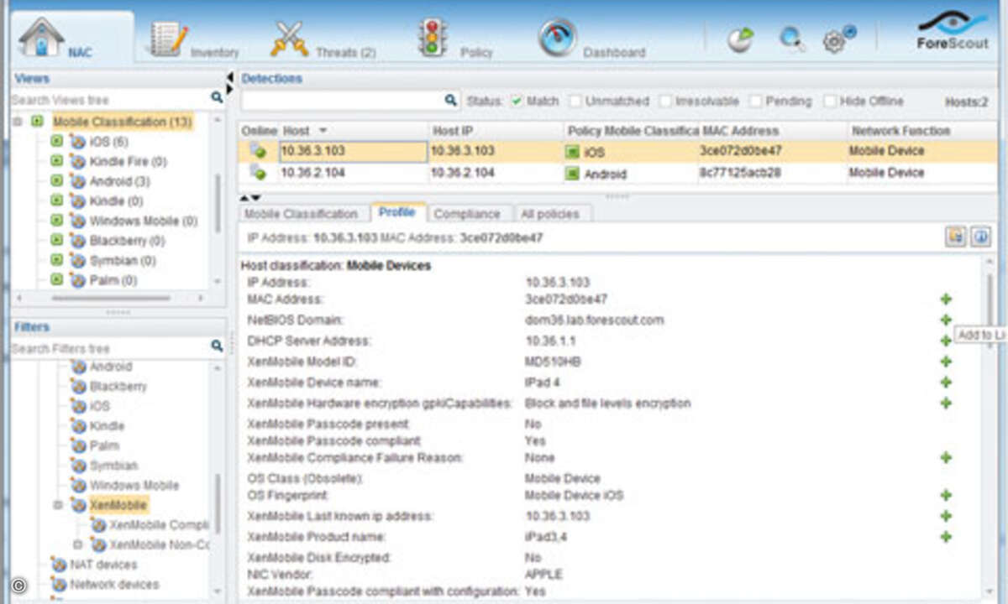Screen dimensions: 1008x604
Task: Select Mobile Classification (13) in Views tree
Action: click(x=122, y=122)
